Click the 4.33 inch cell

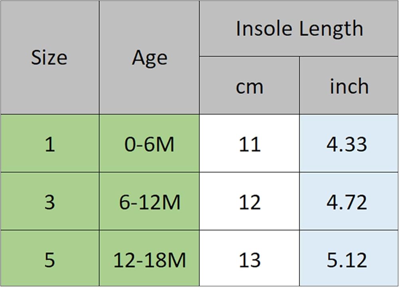[x=349, y=143]
